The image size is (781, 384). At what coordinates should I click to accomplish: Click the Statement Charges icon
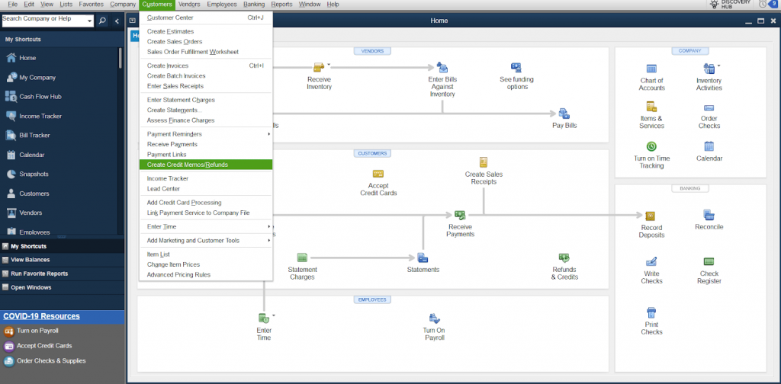[302, 258]
